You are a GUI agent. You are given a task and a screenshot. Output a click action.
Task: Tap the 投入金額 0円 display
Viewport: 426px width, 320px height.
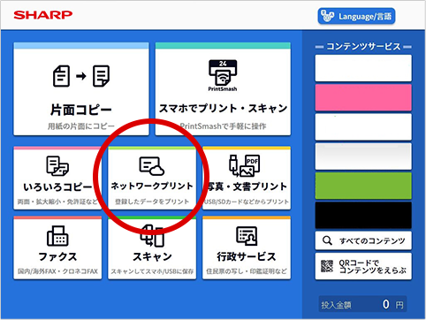tap(362, 304)
